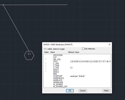Image resolution: width=125 pixels, height=100 pixels.
Task: Select the C1 hexagon marker in drawing
Action: pos(29,55)
